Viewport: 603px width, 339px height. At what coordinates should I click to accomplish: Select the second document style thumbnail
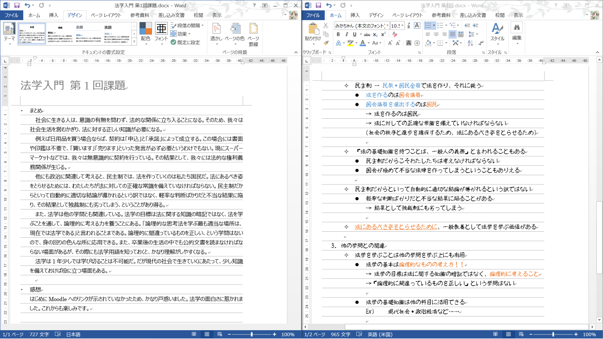tap(60, 34)
